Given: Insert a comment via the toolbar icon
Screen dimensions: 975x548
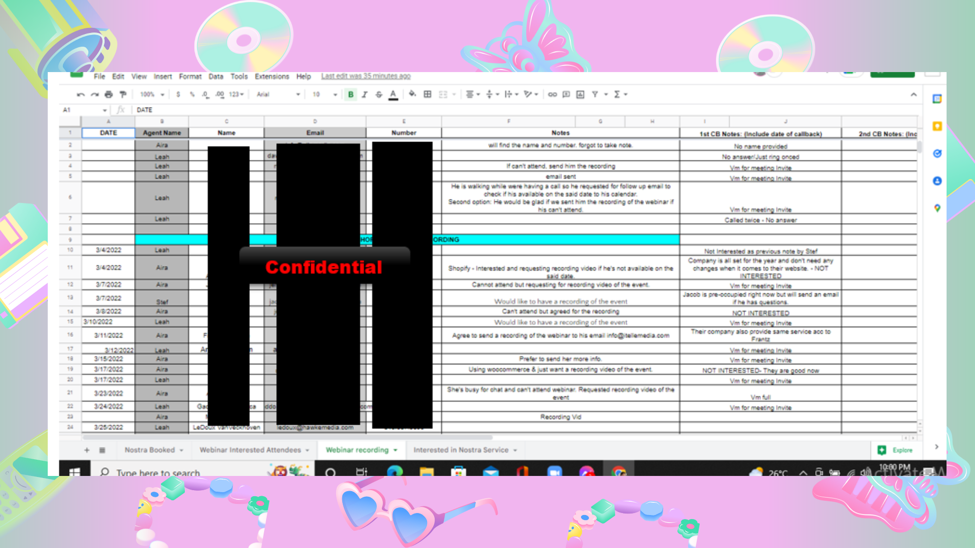Looking at the screenshot, I should (x=567, y=94).
